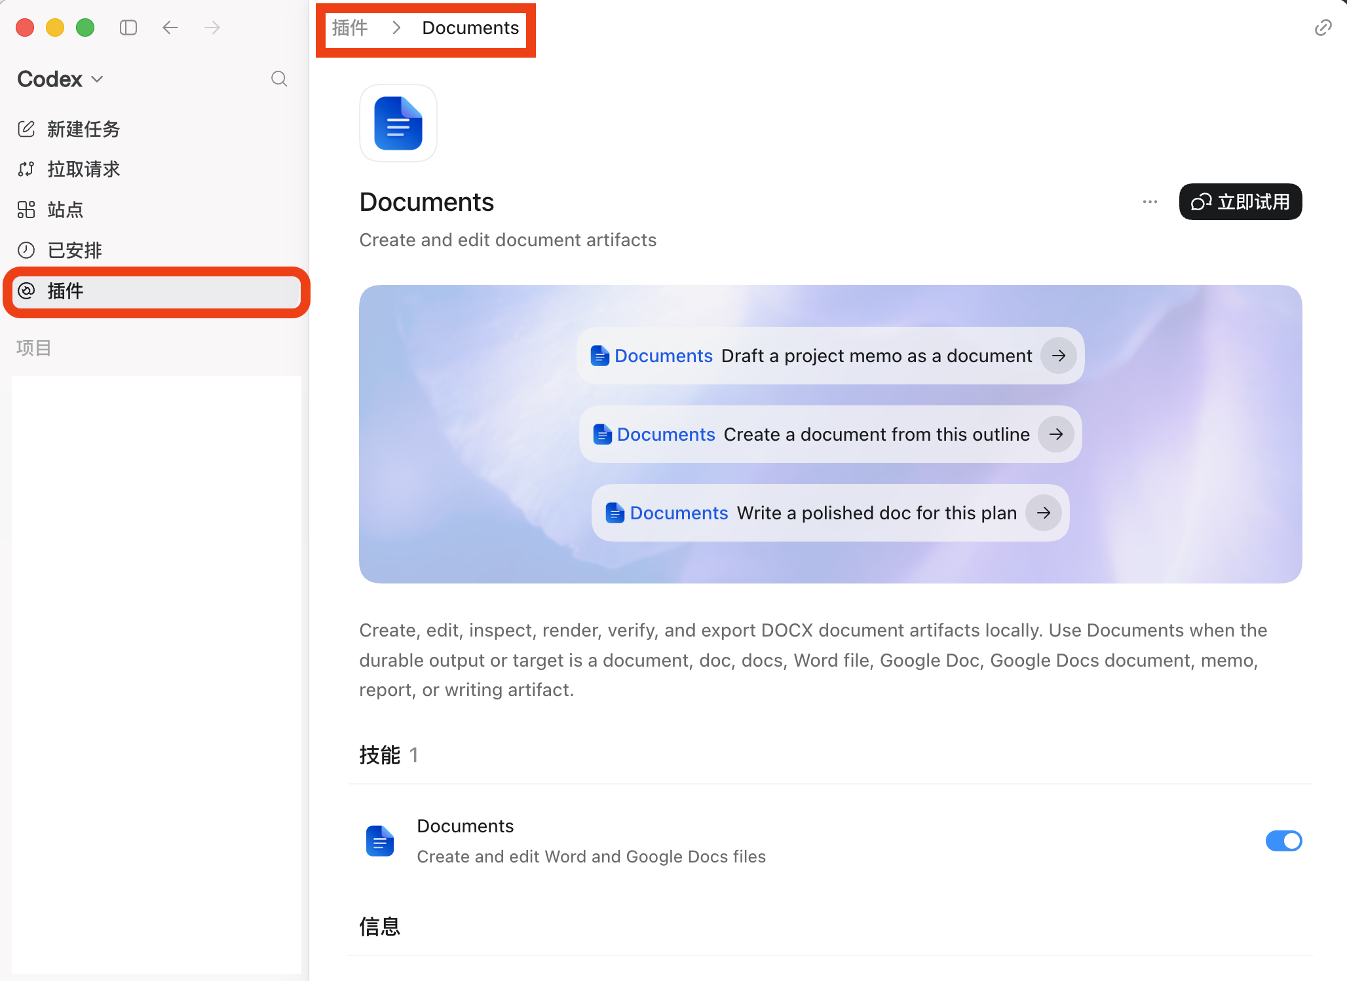Click the Documents page title heading
1347x981 pixels.
[x=427, y=202]
